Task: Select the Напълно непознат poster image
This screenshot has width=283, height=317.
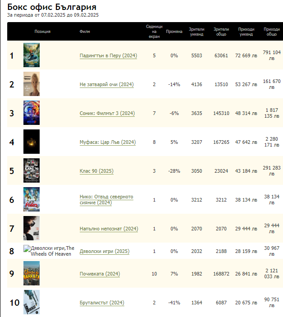Action: pos(32,228)
